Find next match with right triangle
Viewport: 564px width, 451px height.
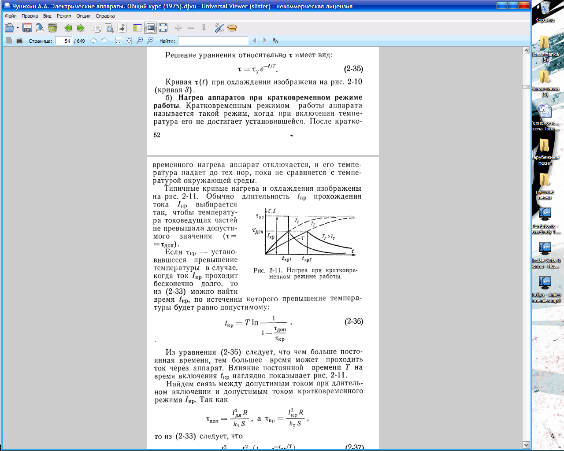tap(265, 41)
